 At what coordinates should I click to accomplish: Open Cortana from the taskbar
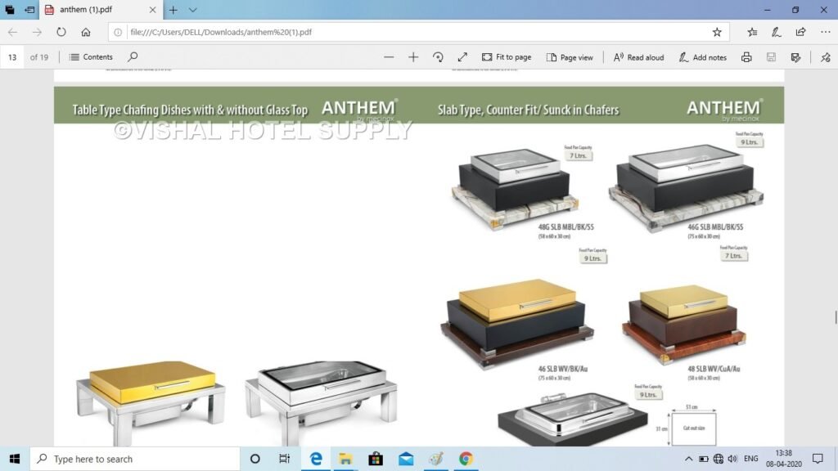pos(255,459)
